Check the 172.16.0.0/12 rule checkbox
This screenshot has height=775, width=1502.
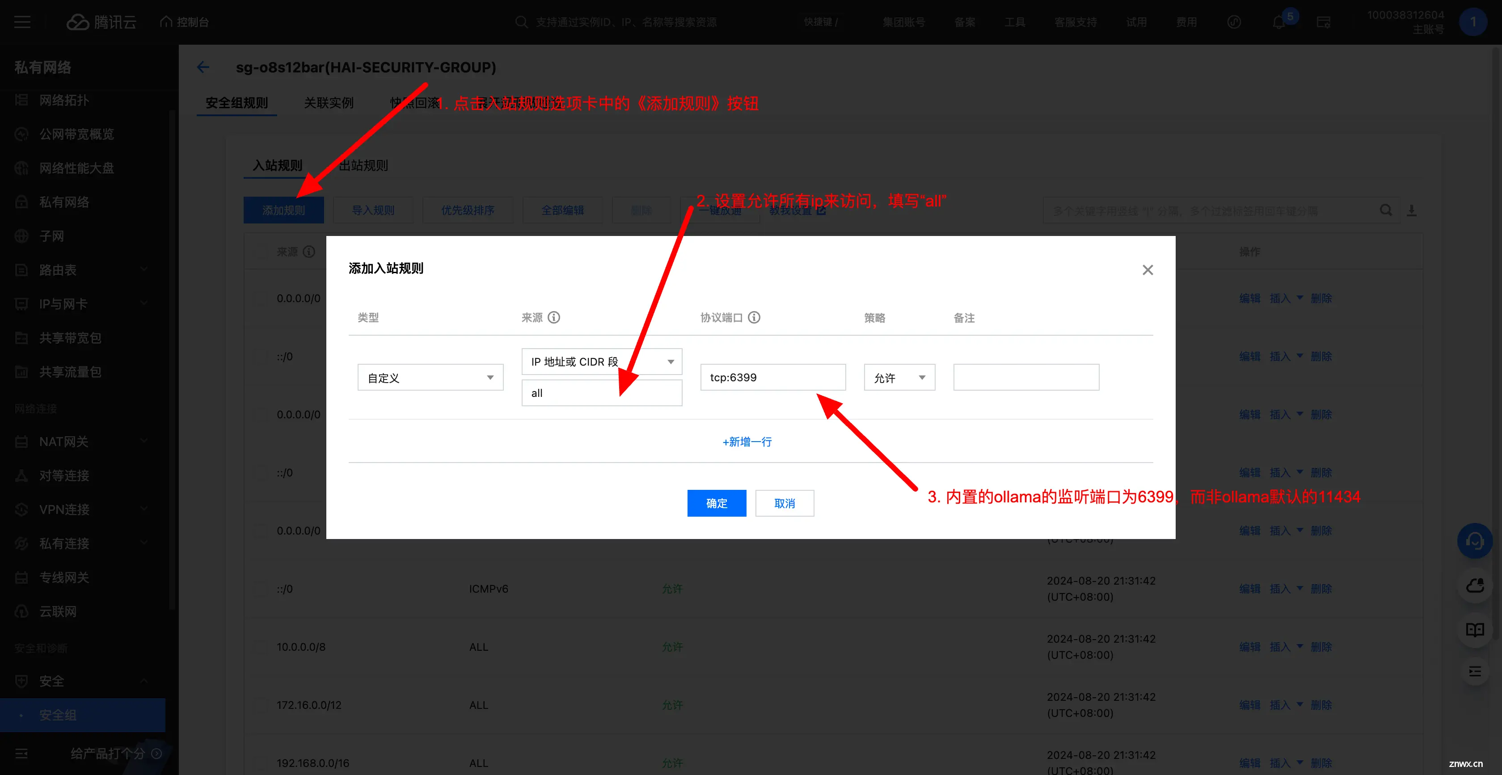click(x=261, y=705)
